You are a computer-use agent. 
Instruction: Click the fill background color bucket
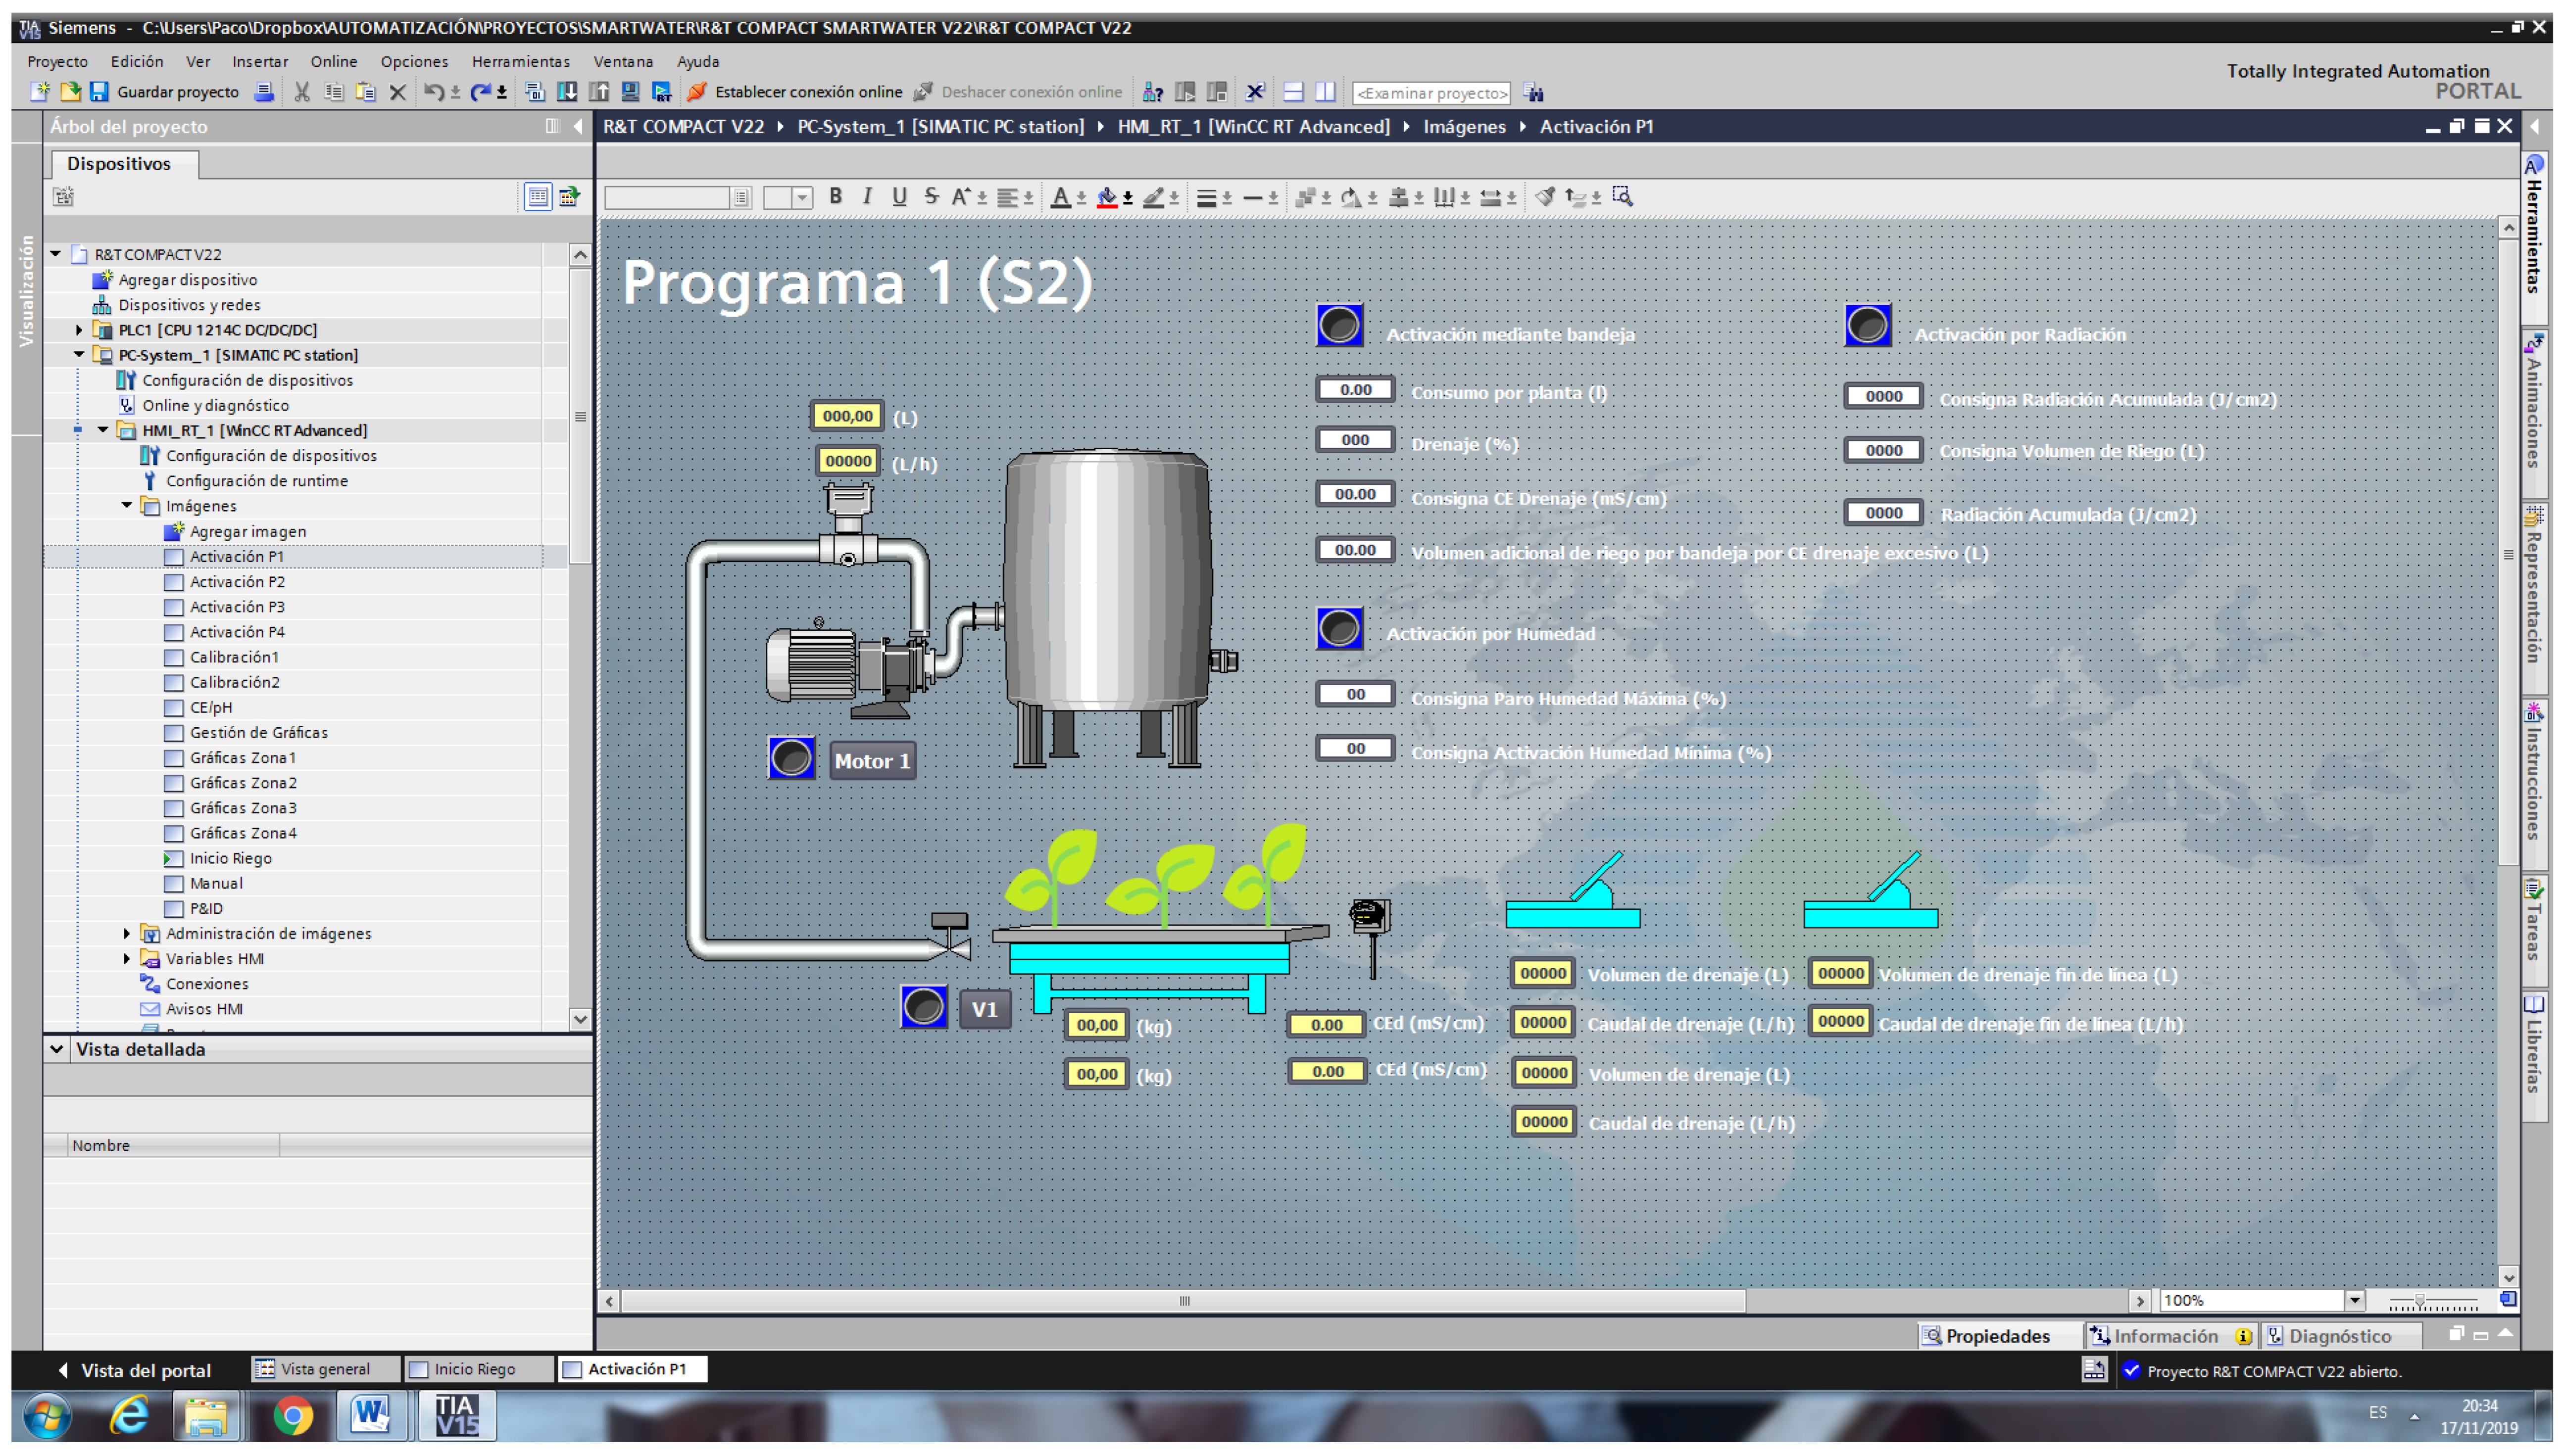coord(1106,197)
